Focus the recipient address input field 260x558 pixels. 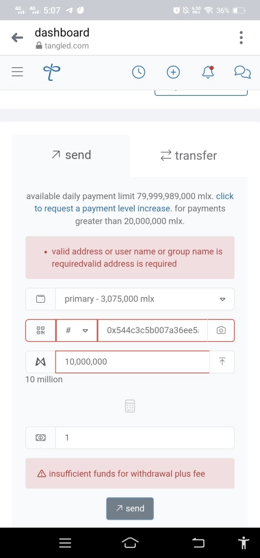[x=153, y=331]
